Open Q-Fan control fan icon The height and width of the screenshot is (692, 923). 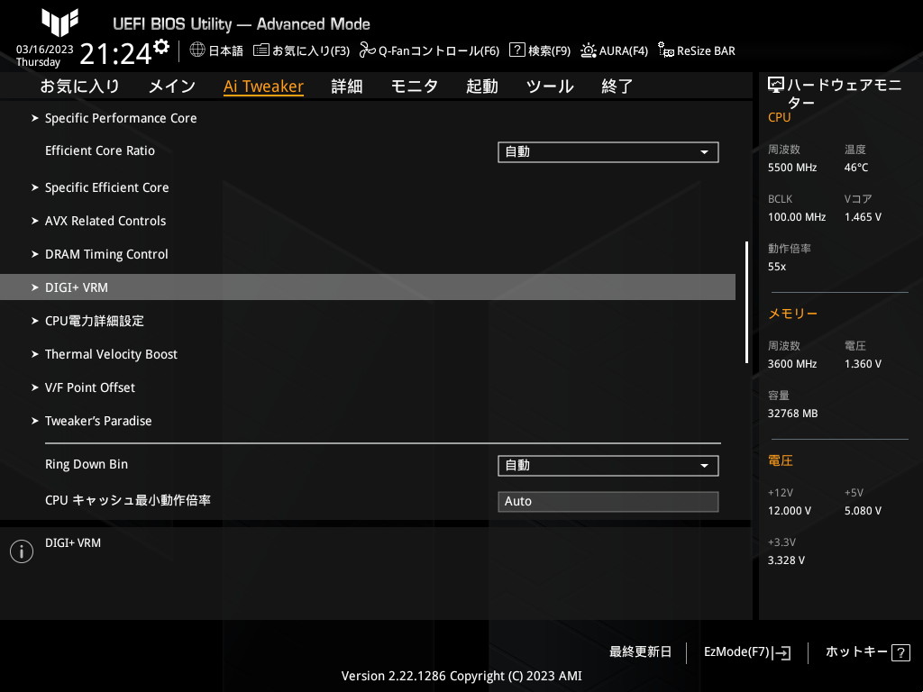click(368, 50)
